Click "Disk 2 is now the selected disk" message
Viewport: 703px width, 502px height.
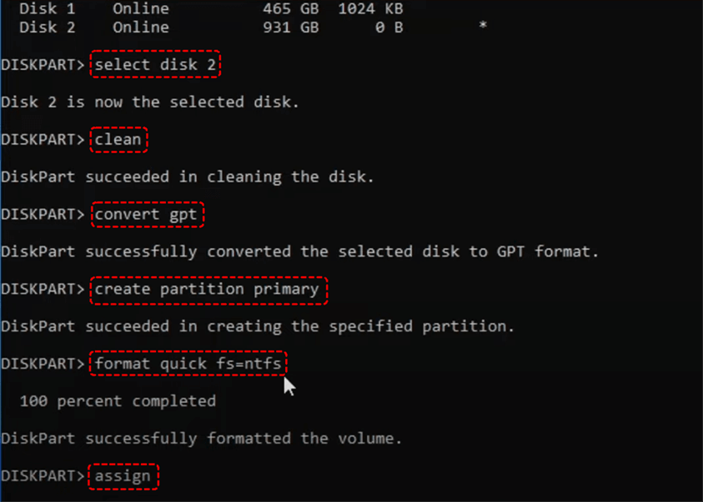tap(150, 102)
